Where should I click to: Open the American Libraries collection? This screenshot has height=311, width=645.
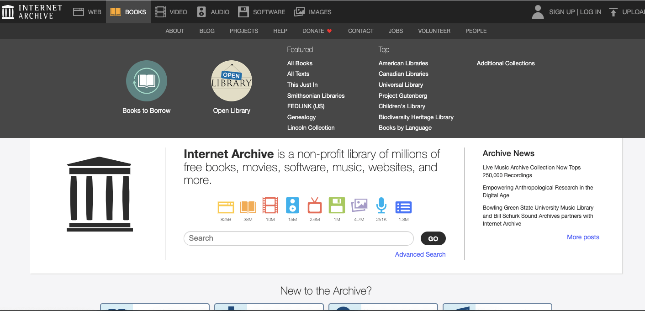click(x=403, y=63)
